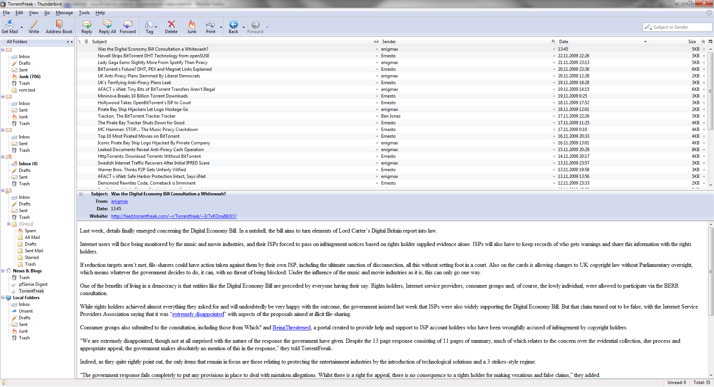Image resolution: width=714 pixels, height=387 pixels.
Task: Click the blue Back navigation icon
Action: pyautogui.click(x=234, y=25)
